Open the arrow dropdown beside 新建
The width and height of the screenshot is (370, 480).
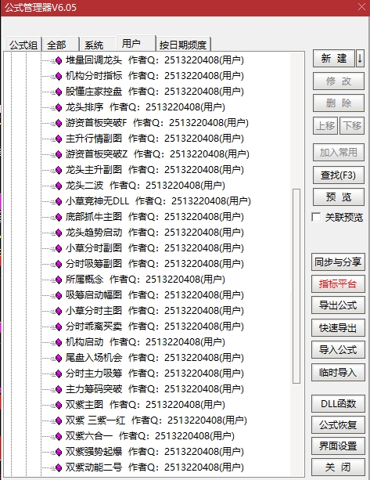pyautogui.click(x=360, y=58)
